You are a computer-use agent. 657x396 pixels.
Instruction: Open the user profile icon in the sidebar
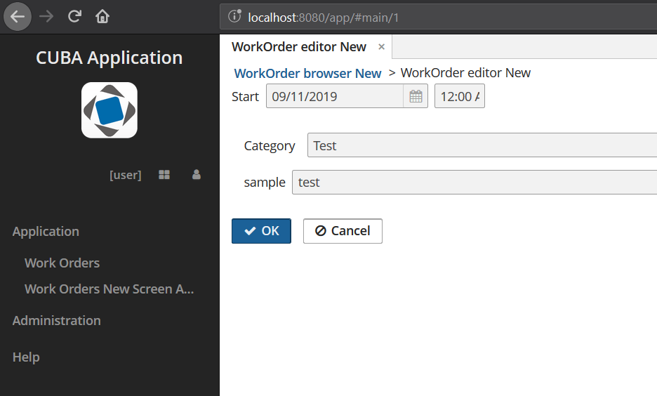196,175
